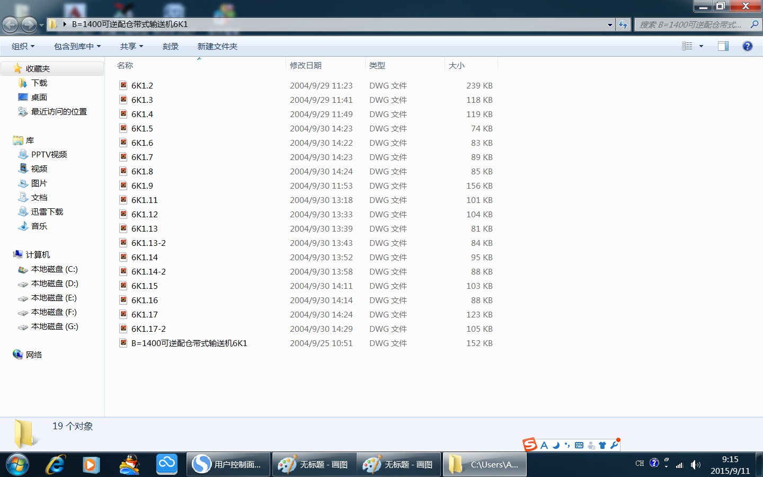Click the change view icon in the toolbar
763x477 pixels.
click(687, 46)
